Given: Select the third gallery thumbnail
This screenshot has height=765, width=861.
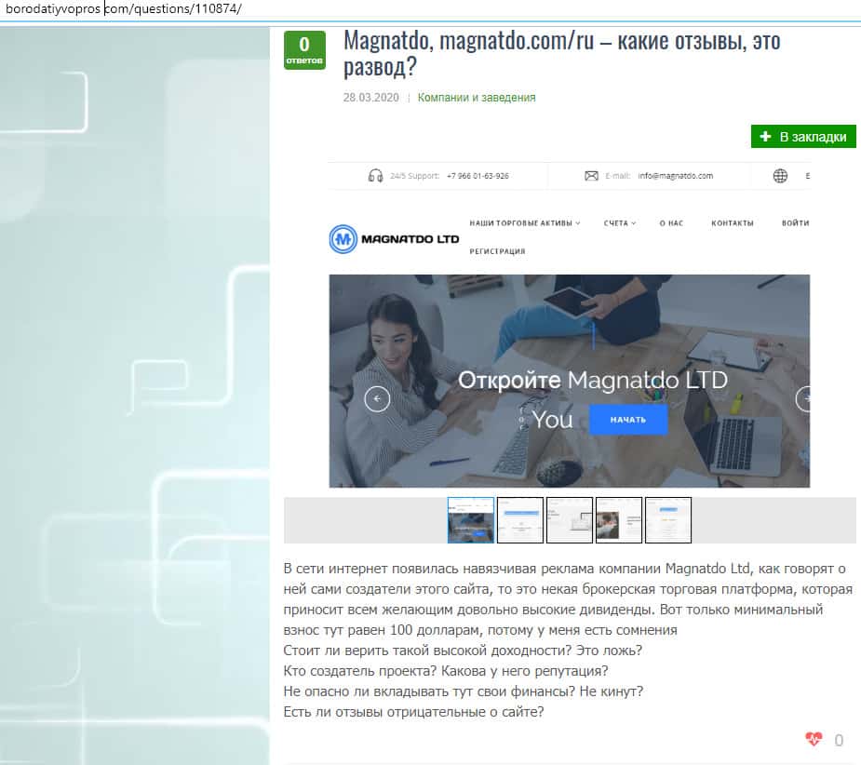Looking at the screenshot, I should coord(570,520).
